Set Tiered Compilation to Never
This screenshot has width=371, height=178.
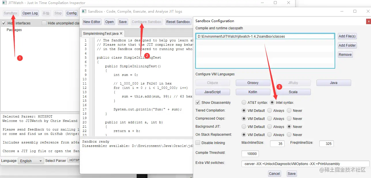[289, 110]
